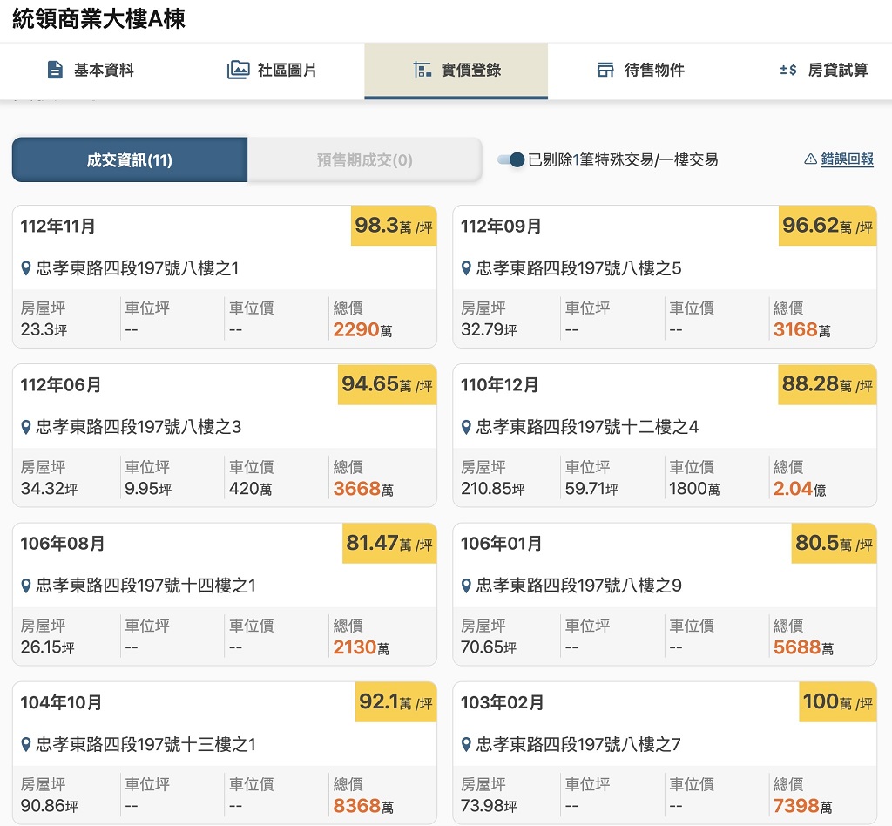Click the price registry icon beside 實價登錄
The image size is (892, 826).
coord(422,70)
